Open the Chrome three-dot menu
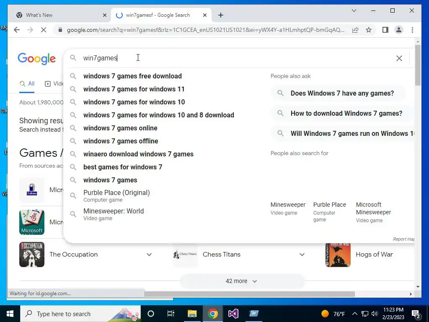429x322 pixels. point(412,30)
